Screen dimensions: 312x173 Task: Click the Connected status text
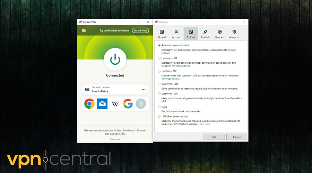point(115,75)
